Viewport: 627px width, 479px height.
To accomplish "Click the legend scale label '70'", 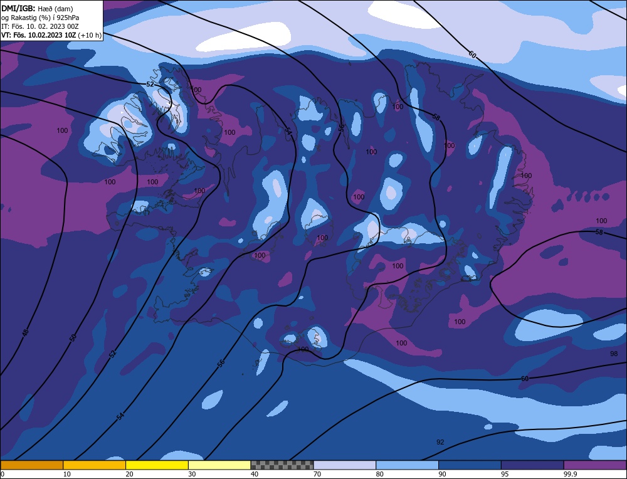I will 317,474.
